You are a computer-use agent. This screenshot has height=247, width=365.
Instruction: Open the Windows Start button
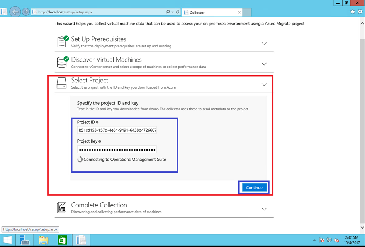(x=7, y=240)
